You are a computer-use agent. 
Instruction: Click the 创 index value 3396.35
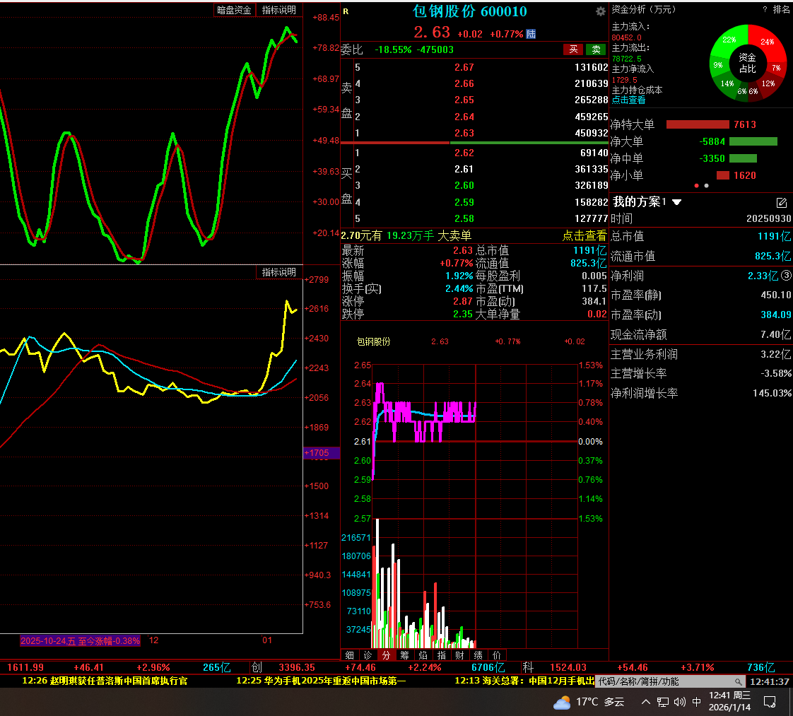coord(296,667)
